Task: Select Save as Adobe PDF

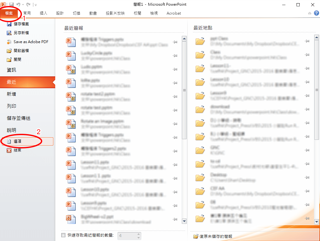Action: pos(28,42)
